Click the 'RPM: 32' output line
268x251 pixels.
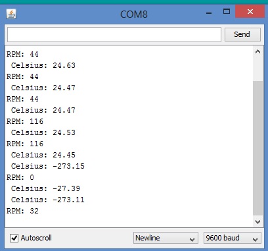22,211
